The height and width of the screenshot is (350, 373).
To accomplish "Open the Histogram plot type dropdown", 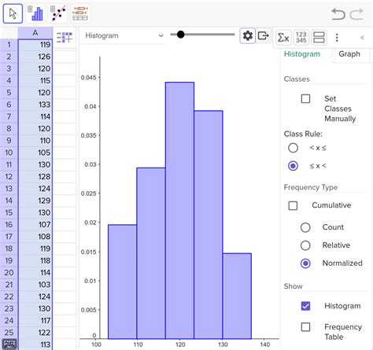I will coord(124,35).
